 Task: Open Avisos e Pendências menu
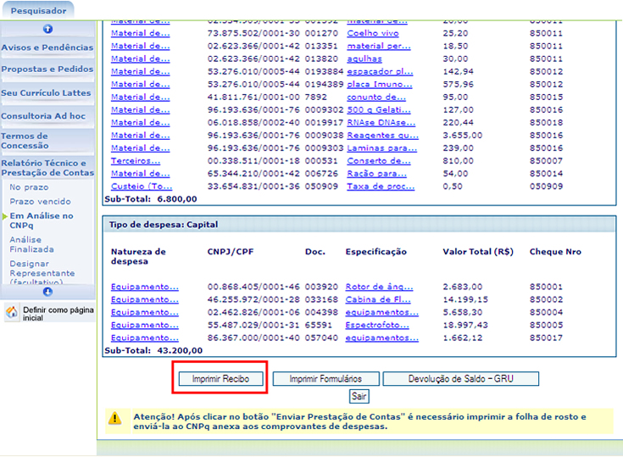(47, 47)
